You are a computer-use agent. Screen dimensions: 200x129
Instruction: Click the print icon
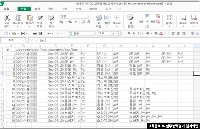point(35,33)
